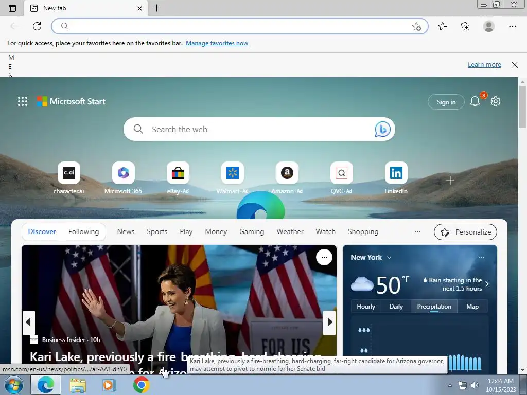Follow the Learn more link
Image resolution: width=527 pixels, height=395 pixels.
point(484,64)
